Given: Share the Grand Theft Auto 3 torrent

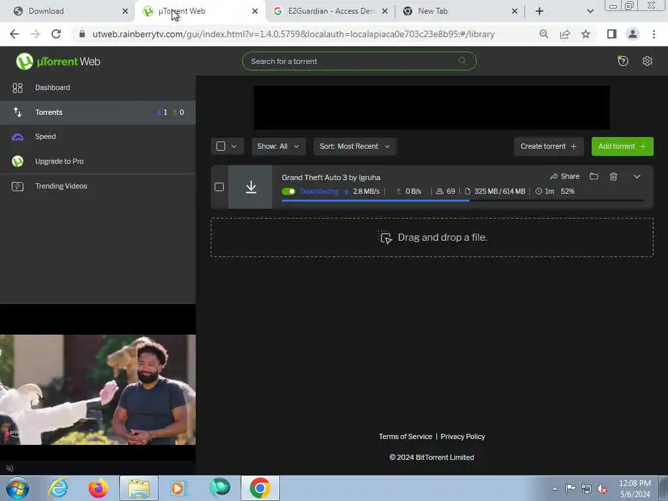Looking at the screenshot, I should click(564, 176).
